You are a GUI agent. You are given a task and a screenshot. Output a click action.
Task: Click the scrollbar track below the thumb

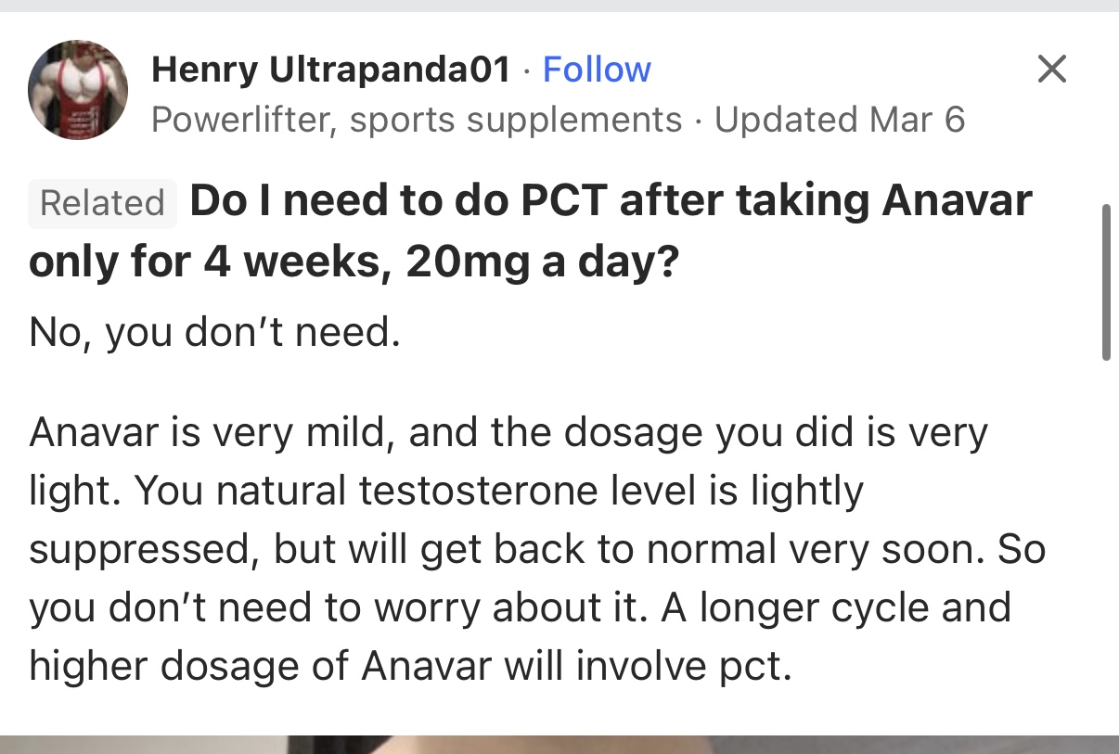point(1106,547)
